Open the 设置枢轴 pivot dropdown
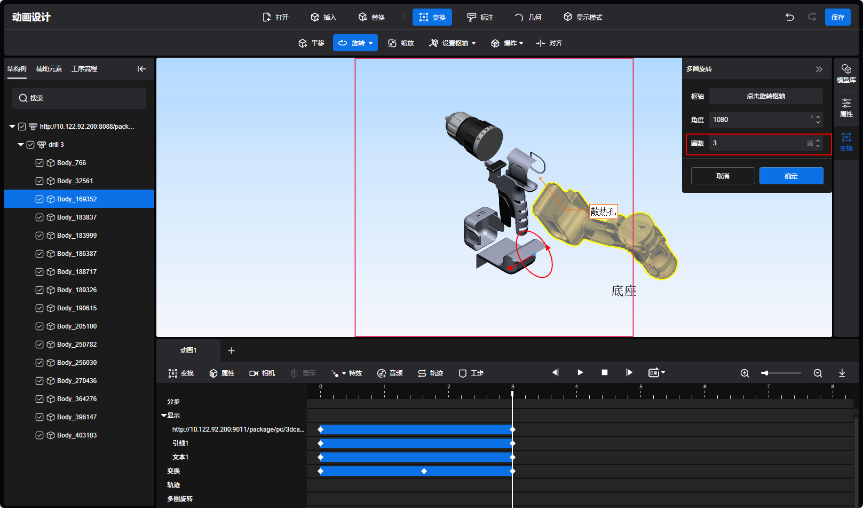 pyautogui.click(x=453, y=43)
